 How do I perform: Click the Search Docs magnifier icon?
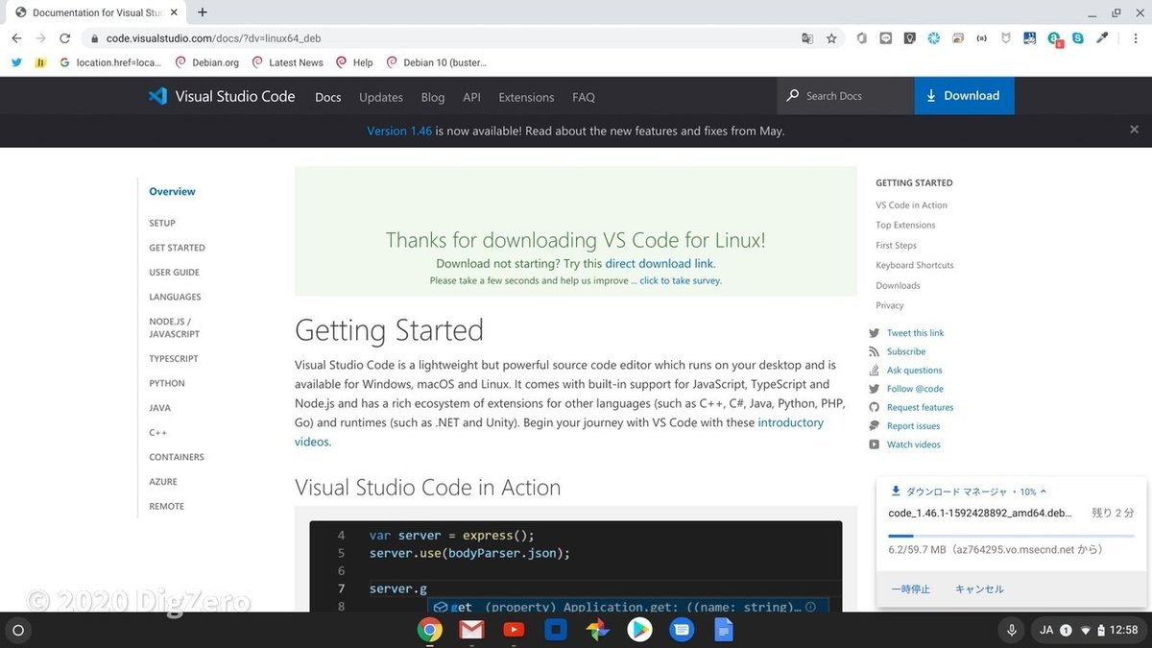tap(793, 96)
